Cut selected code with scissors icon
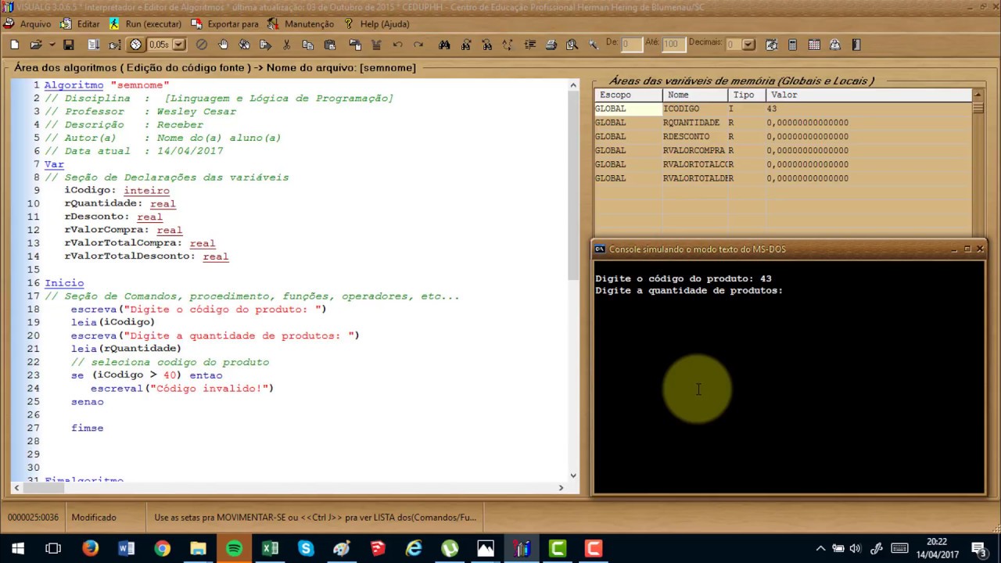Image resolution: width=1001 pixels, height=563 pixels. point(287,45)
